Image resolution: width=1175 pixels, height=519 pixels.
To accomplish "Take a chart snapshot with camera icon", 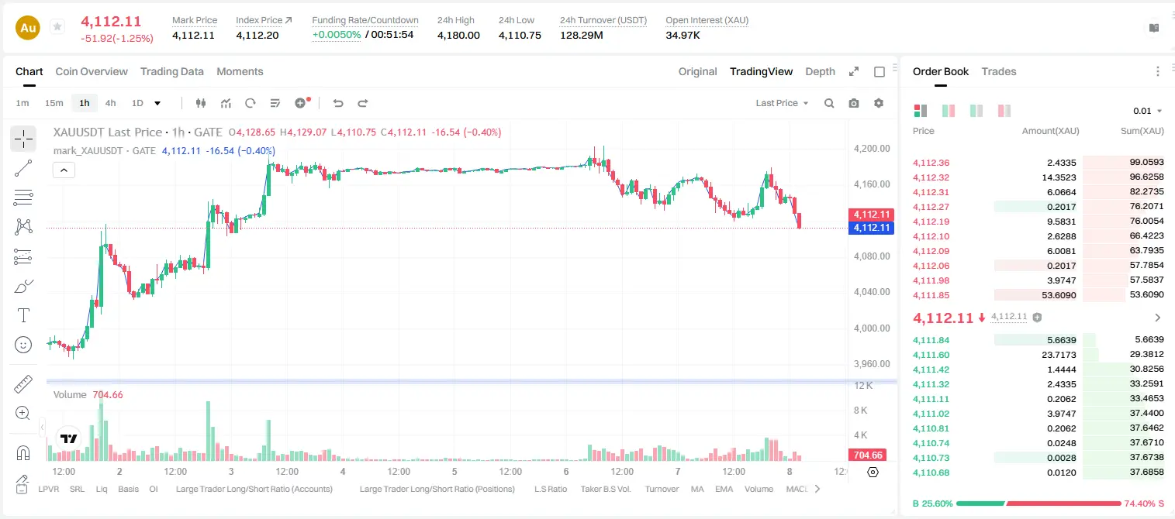I will pyautogui.click(x=854, y=103).
